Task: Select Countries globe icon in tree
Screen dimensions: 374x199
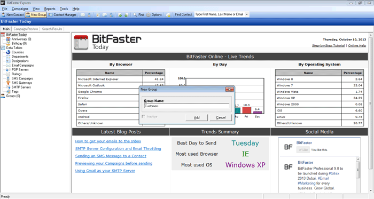Action: pos(8,52)
